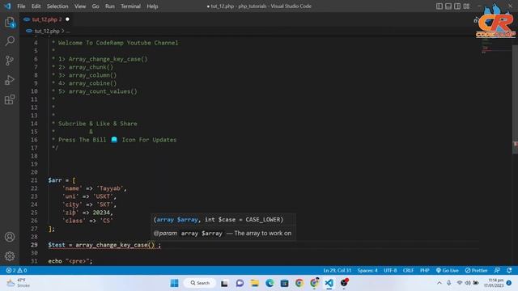Click the minimap preview
The image size is (518, 291).
[x=495, y=46]
